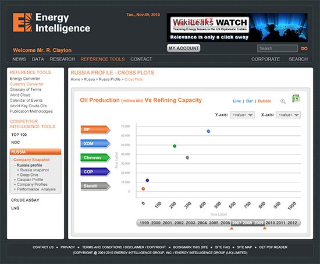
Task: Open PRIVACY footer link
Action: click(x=67, y=247)
